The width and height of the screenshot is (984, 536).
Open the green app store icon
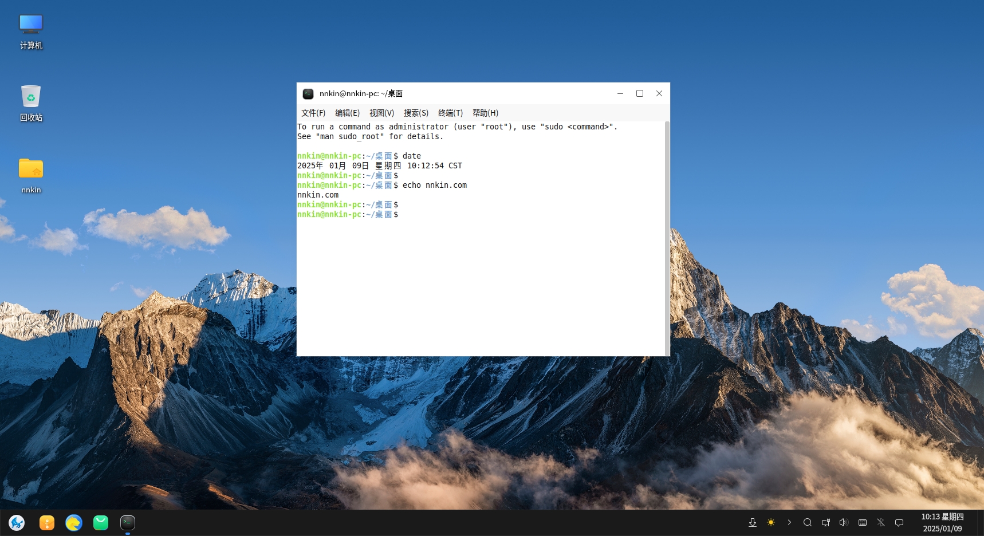[x=101, y=522]
